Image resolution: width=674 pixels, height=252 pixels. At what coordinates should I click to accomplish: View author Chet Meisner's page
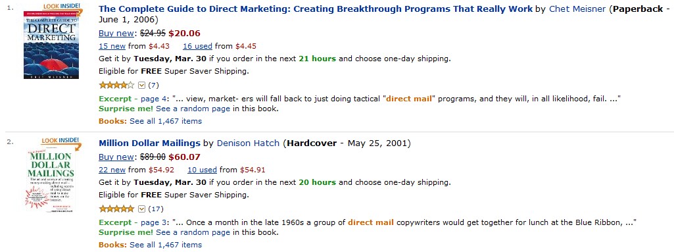(x=577, y=9)
